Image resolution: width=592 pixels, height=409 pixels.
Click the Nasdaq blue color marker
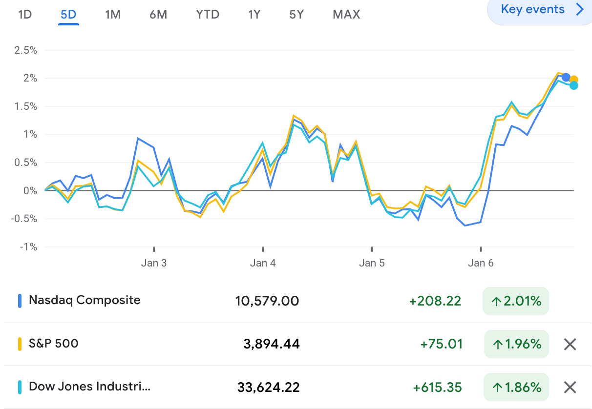(20, 301)
